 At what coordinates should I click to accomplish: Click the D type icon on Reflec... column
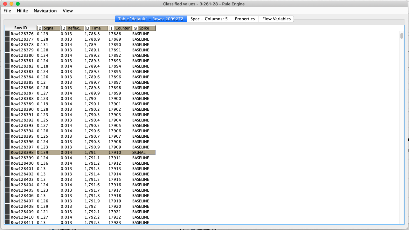click(64, 28)
